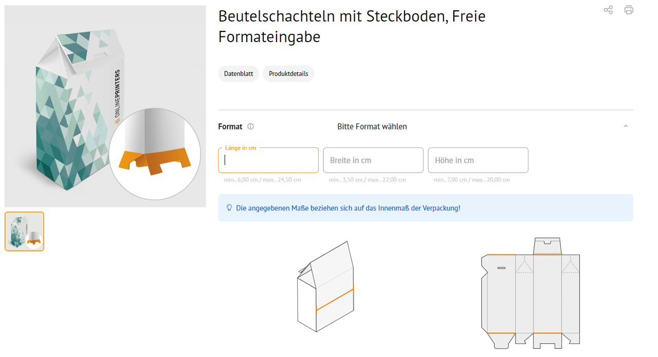Collapse the Format section with the chevron
This screenshot has height=357, width=658.
pos(626,126)
